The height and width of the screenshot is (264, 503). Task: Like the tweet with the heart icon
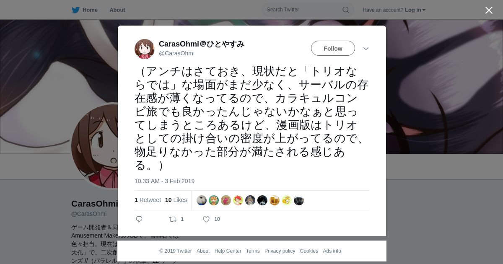pyautogui.click(x=206, y=219)
